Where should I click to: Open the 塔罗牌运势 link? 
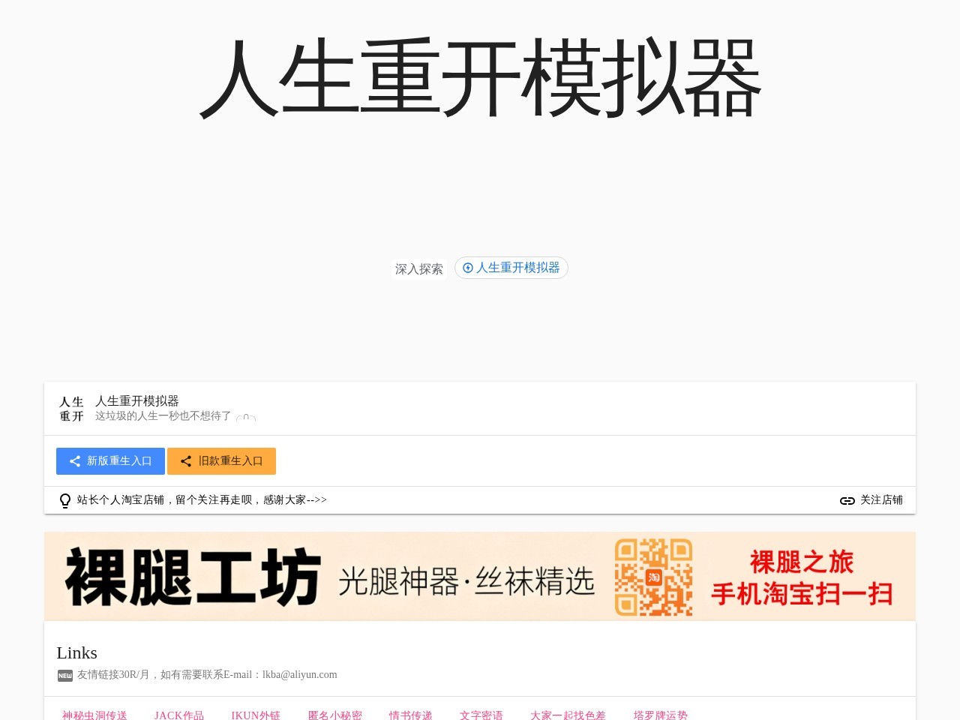tap(659, 715)
